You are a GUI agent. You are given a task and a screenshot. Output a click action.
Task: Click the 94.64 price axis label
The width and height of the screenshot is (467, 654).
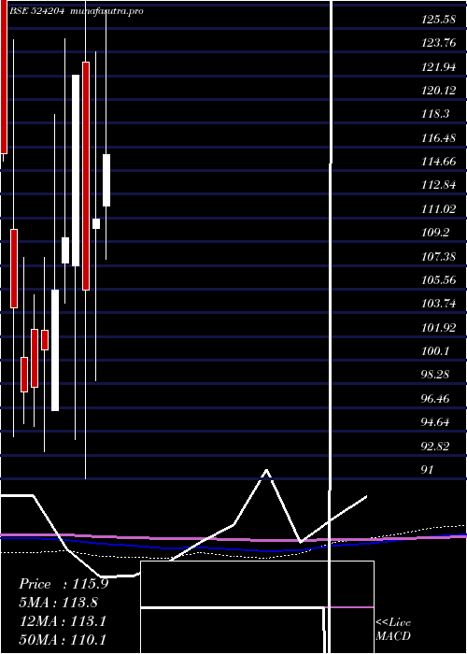coord(435,422)
